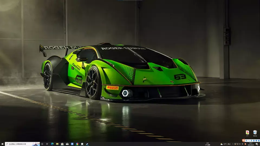Open the network tray icon

[238, 144]
